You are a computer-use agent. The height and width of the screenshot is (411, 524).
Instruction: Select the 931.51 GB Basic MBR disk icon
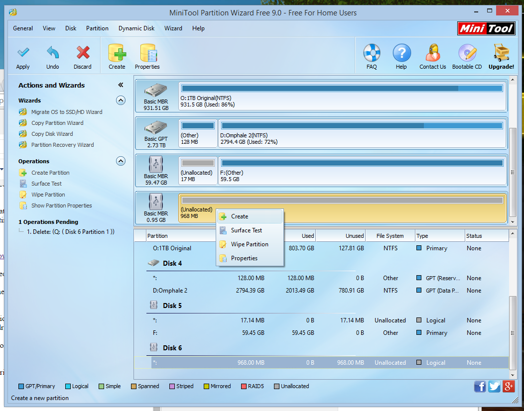pos(156,90)
